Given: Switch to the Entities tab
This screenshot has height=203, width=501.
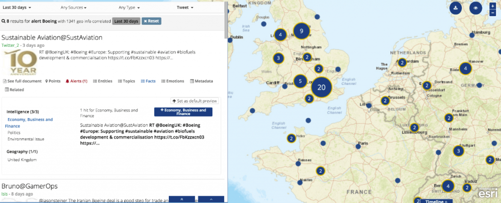Looking at the screenshot, I should click(x=103, y=81).
